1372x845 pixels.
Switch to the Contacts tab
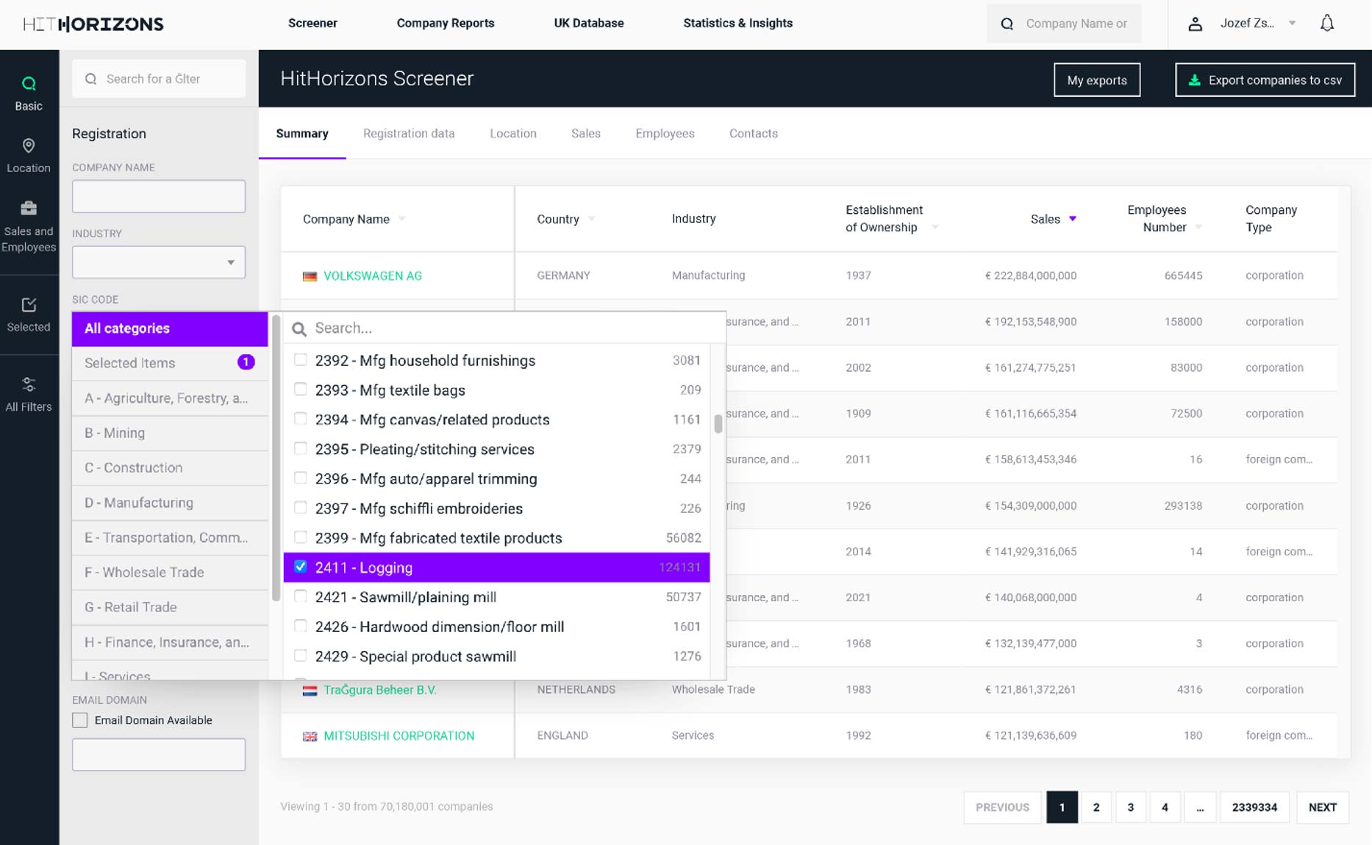pos(754,134)
